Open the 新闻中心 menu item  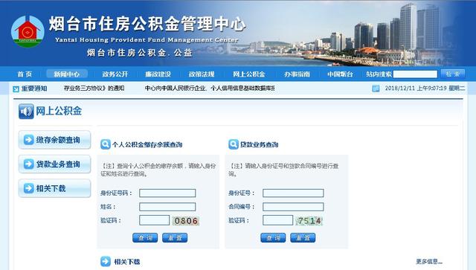pyautogui.click(x=67, y=74)
